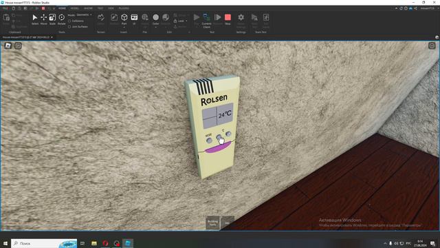This screenshot has width=440, height=248.
Task: Open the Mode Geometric dropdown
Action: tap(84, 15)
